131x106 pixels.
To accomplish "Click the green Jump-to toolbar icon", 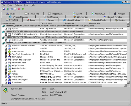I will [23, 9].
